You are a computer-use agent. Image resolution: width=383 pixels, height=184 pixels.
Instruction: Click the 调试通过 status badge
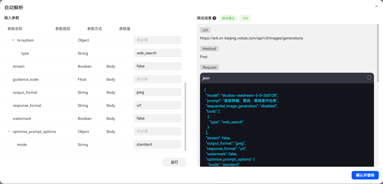pyautogui.click(x=228, y=18)
